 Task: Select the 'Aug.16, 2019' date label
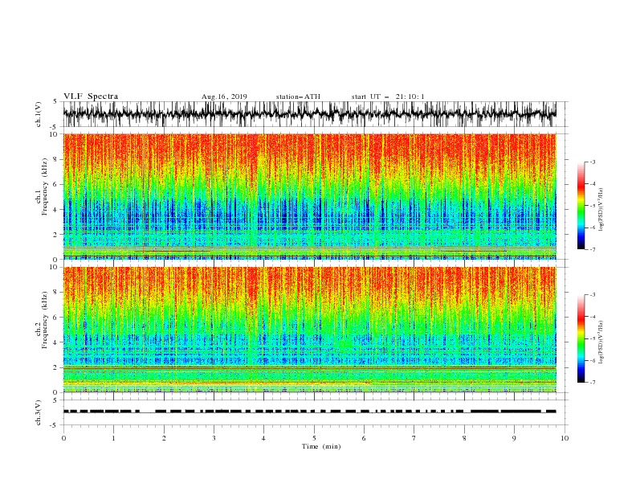click(x=224, y=96)
